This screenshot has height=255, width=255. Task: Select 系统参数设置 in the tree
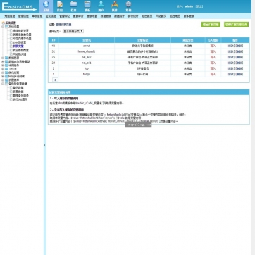[20, 31]
